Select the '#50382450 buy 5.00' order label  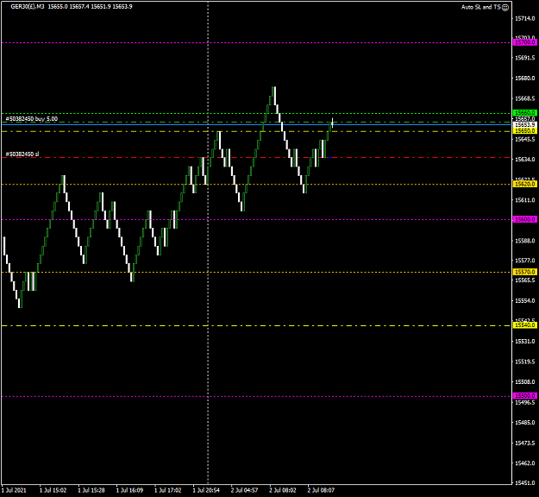coord(32,119)
